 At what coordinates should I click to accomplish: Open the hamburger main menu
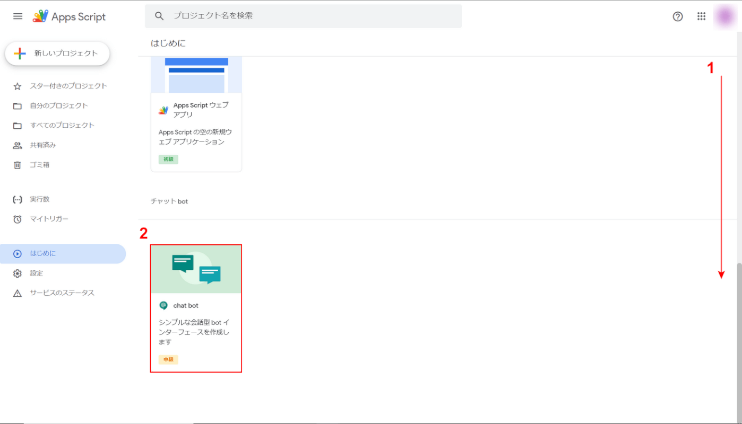click(18, 16)
